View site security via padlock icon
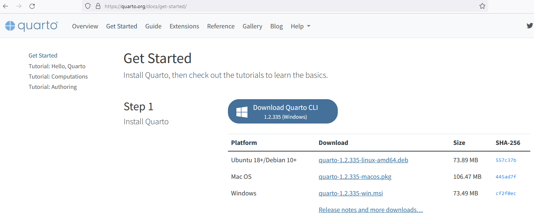This screenshot has width=534, height=219. [98, 6]
